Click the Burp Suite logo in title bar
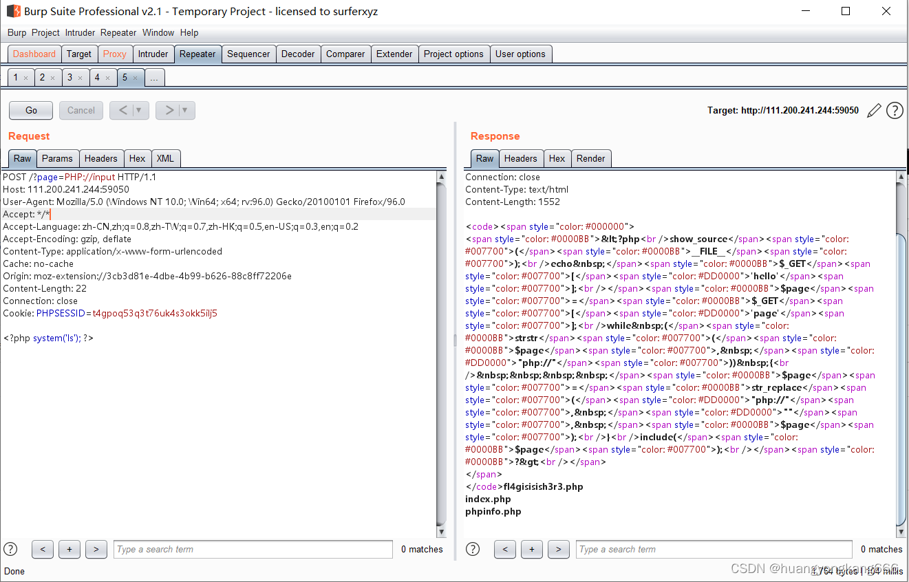The height and width of the screenshot is (582, 909). click(x=13, y=11)
